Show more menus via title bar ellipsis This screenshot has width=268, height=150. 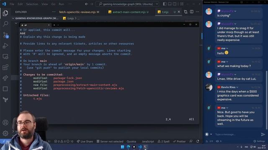coord(70,4)
